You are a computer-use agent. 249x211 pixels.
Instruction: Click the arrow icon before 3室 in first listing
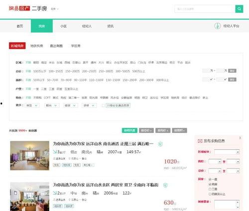(x=55, y=151)
